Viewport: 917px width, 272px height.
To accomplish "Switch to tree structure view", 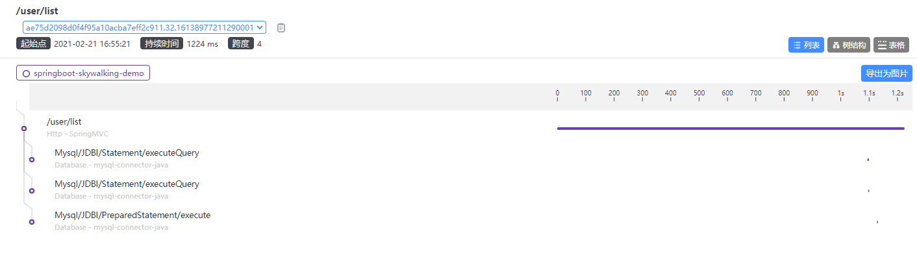I will [x=848, y=45].
